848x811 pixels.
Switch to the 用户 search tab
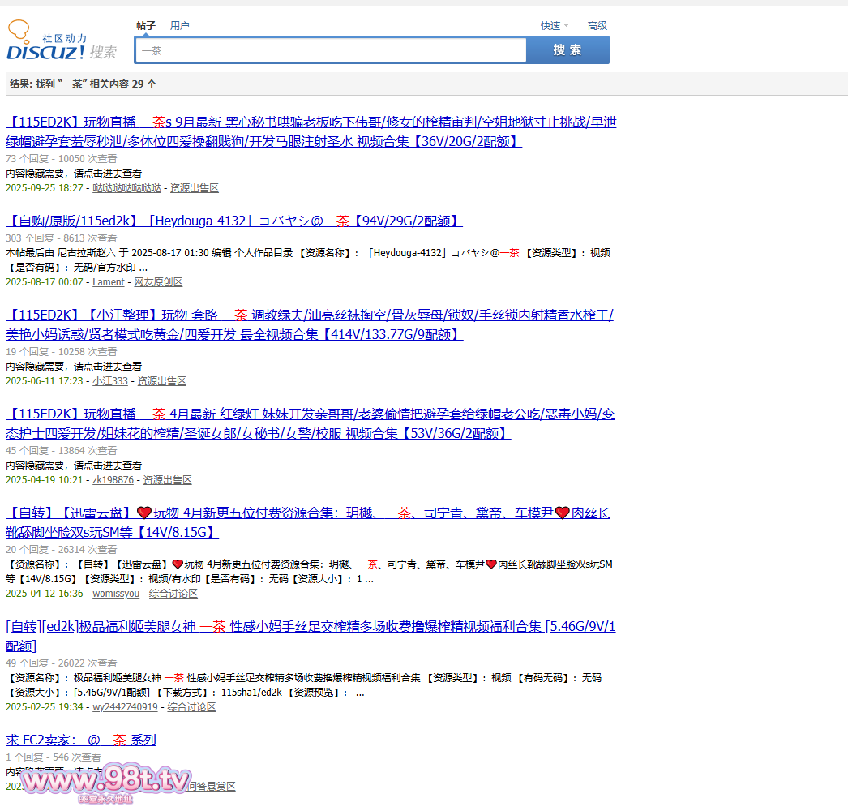[179, 26]
